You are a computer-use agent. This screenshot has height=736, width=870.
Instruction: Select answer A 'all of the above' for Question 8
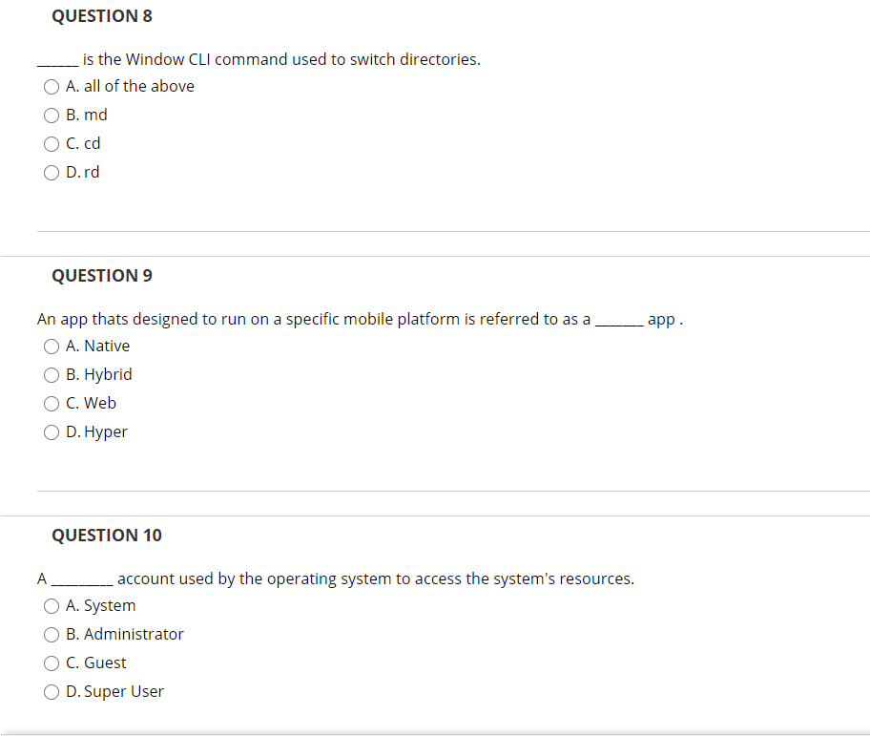tap(51, 86)
